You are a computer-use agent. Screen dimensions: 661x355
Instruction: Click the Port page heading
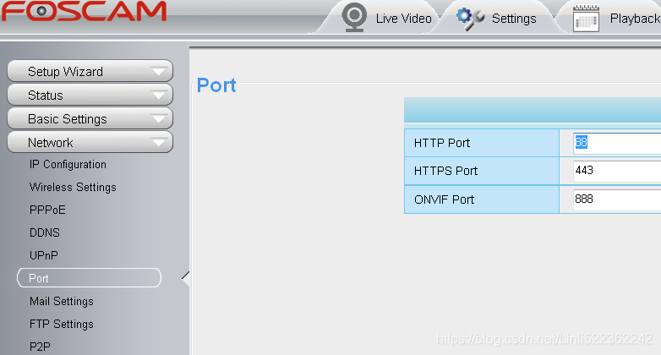tap(216, 85)
